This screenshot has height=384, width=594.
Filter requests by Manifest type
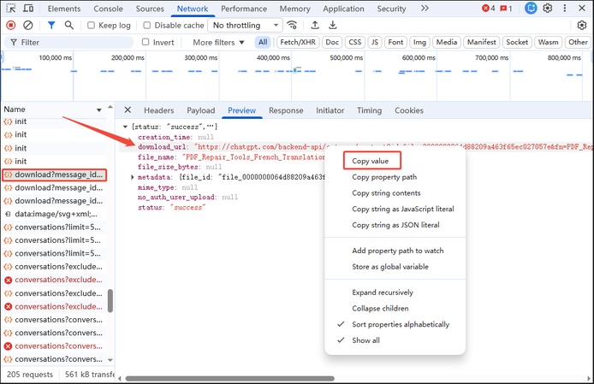(482, 42)
